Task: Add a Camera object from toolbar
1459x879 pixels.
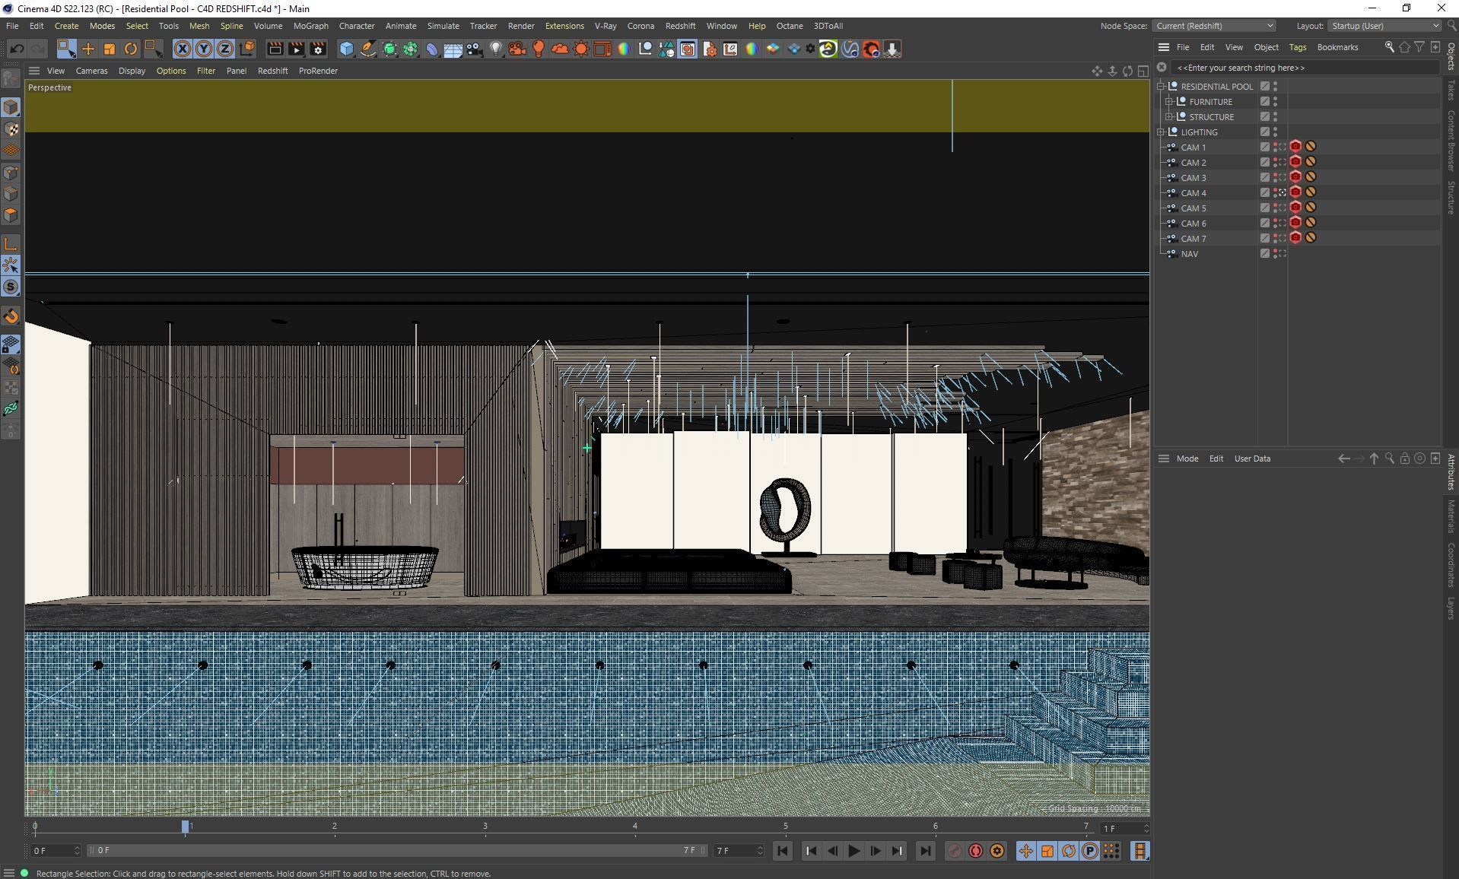Action: tap(475, 49)
